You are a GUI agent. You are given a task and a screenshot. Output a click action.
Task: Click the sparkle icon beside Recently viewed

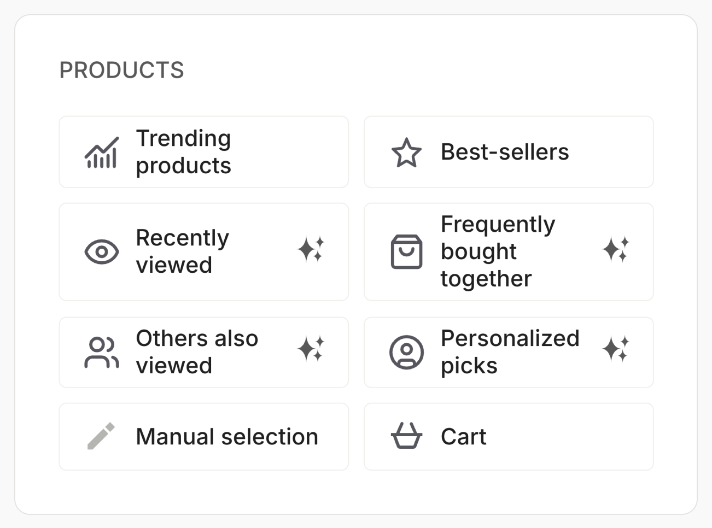312,251
